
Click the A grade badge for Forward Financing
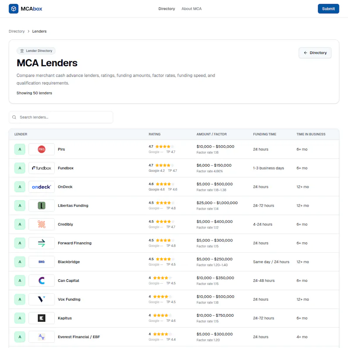coord(20,243)
